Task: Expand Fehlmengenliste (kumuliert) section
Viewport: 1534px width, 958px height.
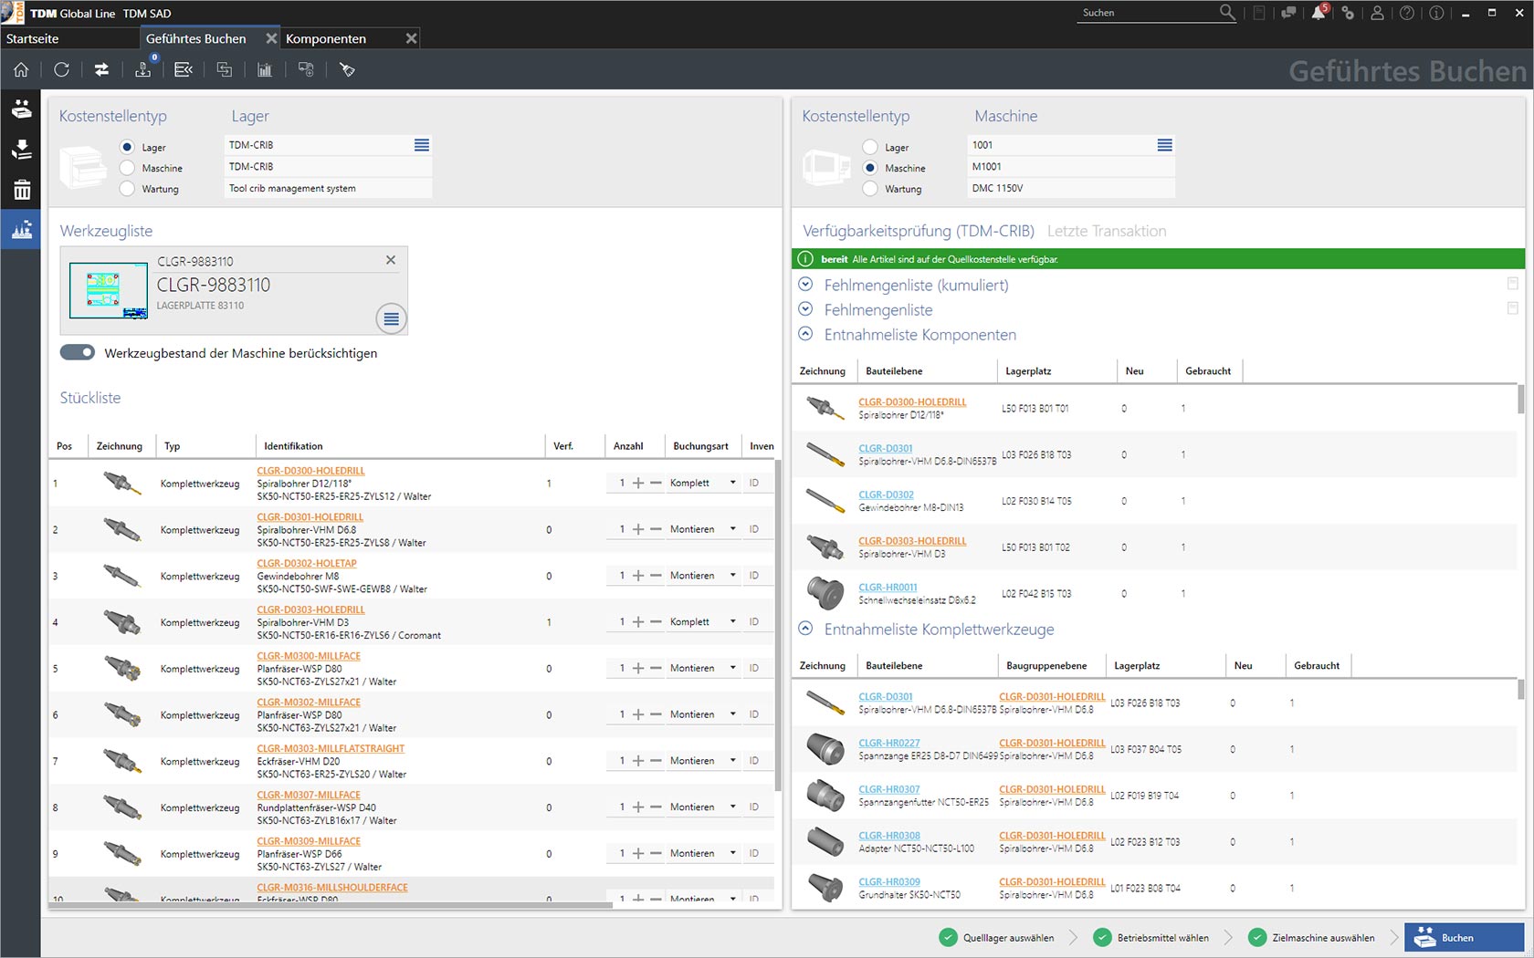Action: click(805, 285)
